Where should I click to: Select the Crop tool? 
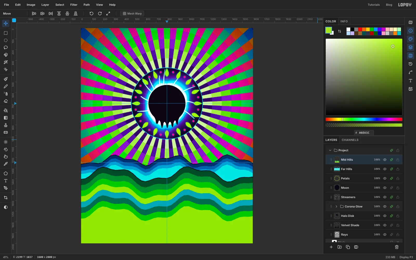tap(6, 198)
